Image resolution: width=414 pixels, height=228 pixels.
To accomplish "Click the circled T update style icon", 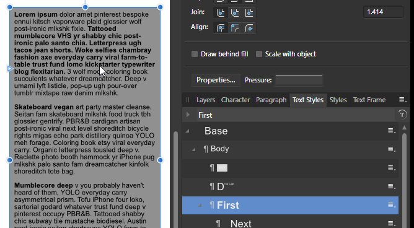I will coord(402,115).
